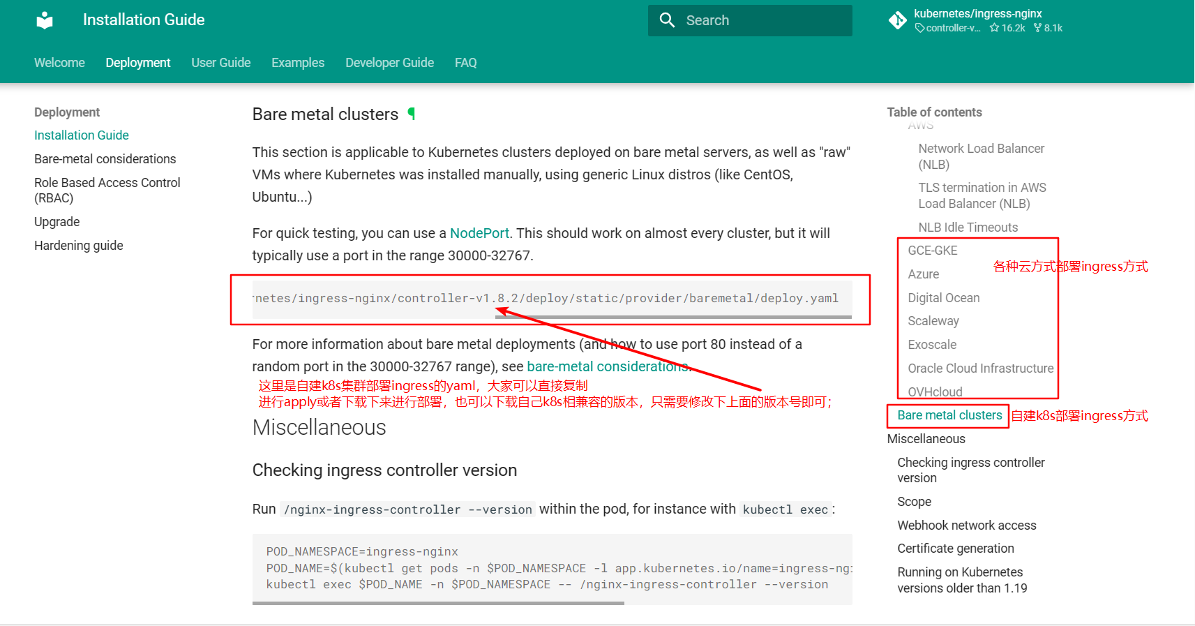
Task: Click the Checking ingress controller version heading
Action: 384,470
